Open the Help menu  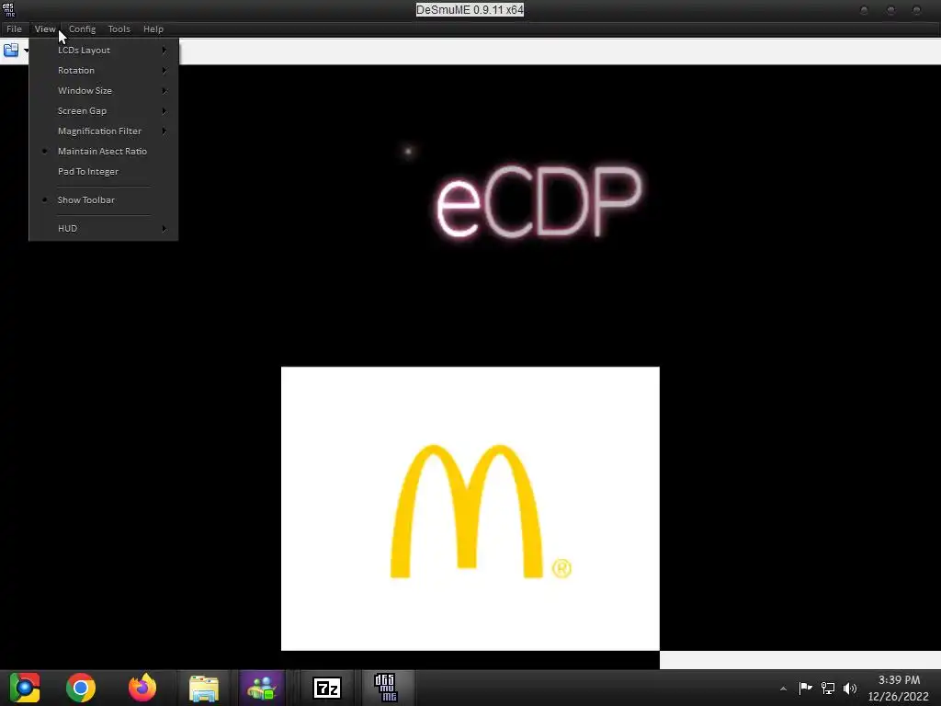[153, 28]
